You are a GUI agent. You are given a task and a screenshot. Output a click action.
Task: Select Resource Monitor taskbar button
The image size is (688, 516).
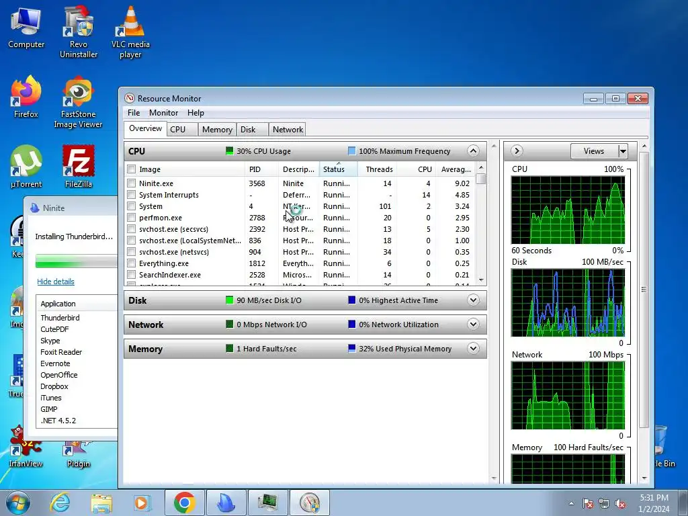coord(310,503)
